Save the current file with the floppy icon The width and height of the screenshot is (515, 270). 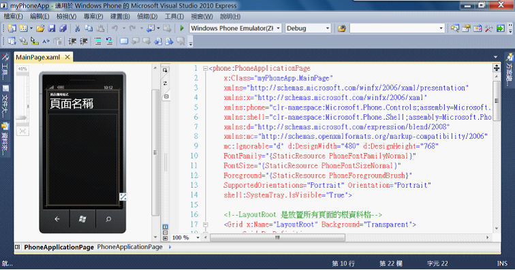click(52, 29)
